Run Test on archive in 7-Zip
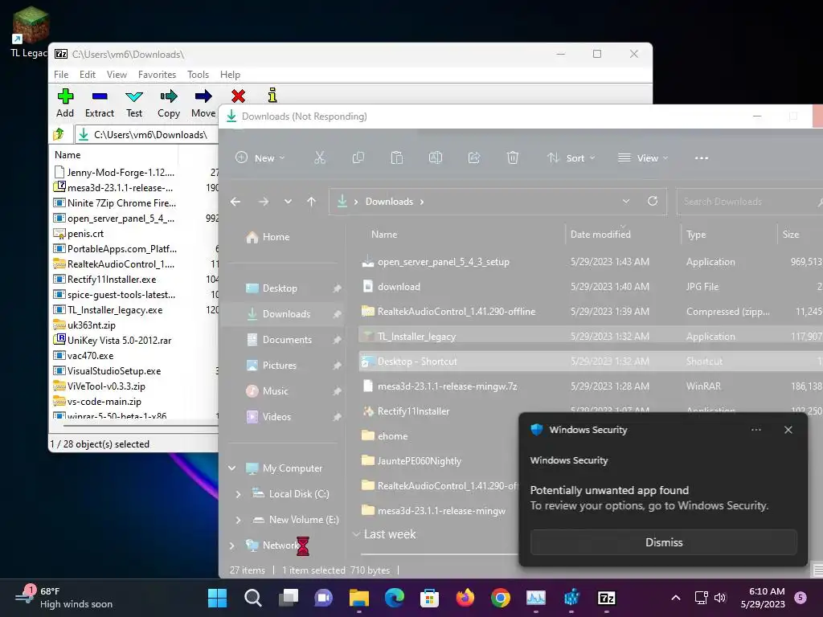Image resolution: width=823 pixels, height=617 pixels. coord(134,103)
